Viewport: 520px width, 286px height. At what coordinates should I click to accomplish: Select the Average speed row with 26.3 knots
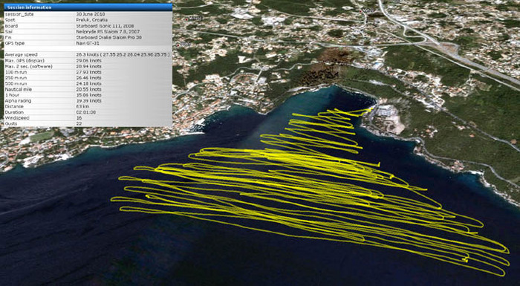coord(88,54)
